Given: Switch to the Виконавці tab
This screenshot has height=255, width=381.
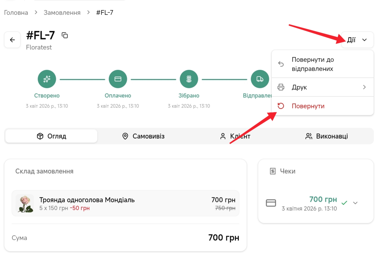Looking at the screenshot, I should click(x=326, y=136).
